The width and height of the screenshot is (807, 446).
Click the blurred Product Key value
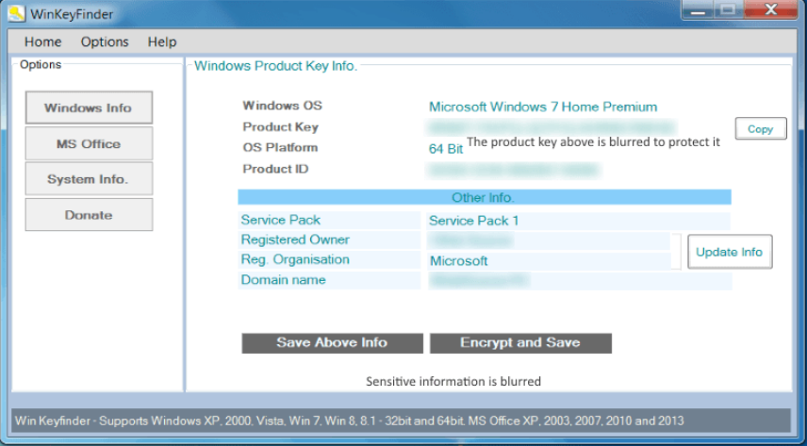pyautogui.click(x=552, y=126)
